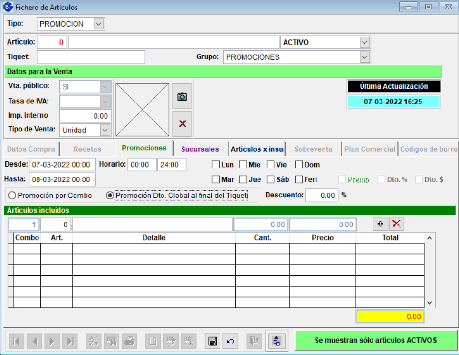Open the Articulos x insu tab

(x=257, y=149)
